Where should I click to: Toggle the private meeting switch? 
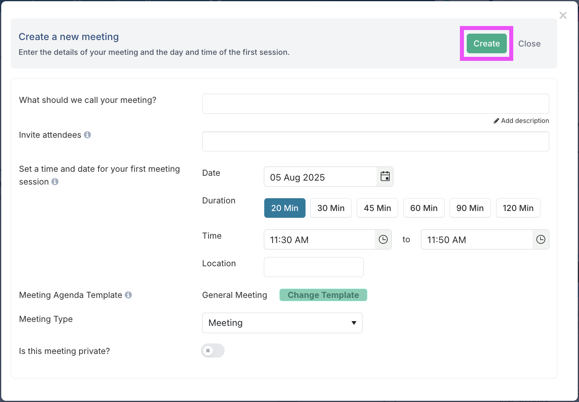(213, 351)
